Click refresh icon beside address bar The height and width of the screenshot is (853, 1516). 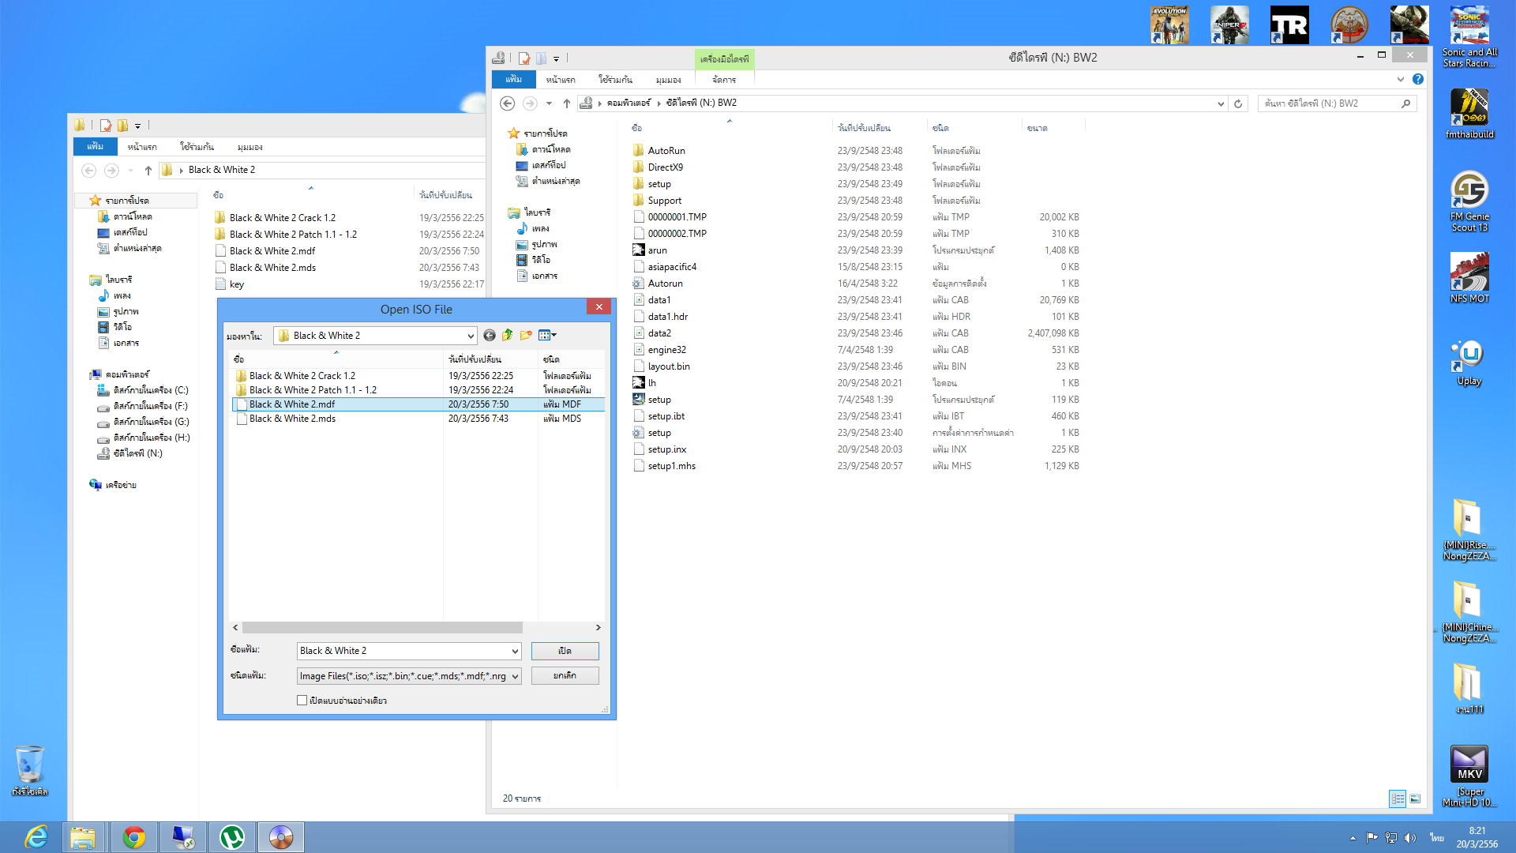(x=1238, y=103)
